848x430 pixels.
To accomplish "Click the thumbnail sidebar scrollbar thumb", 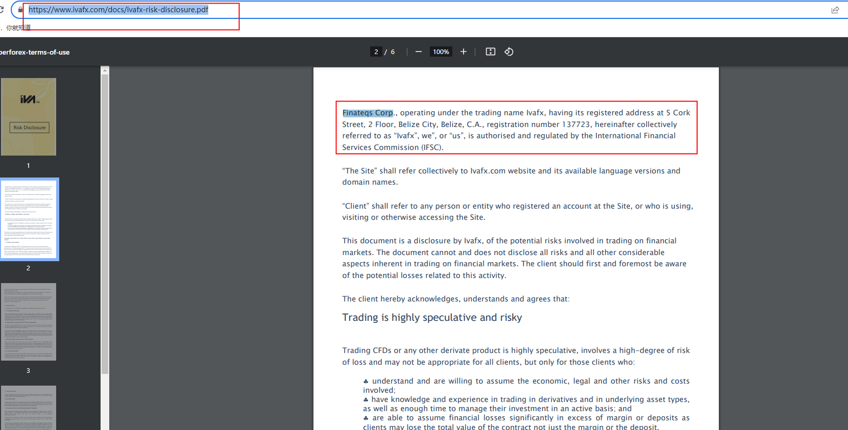I will (x=105, y=224).
